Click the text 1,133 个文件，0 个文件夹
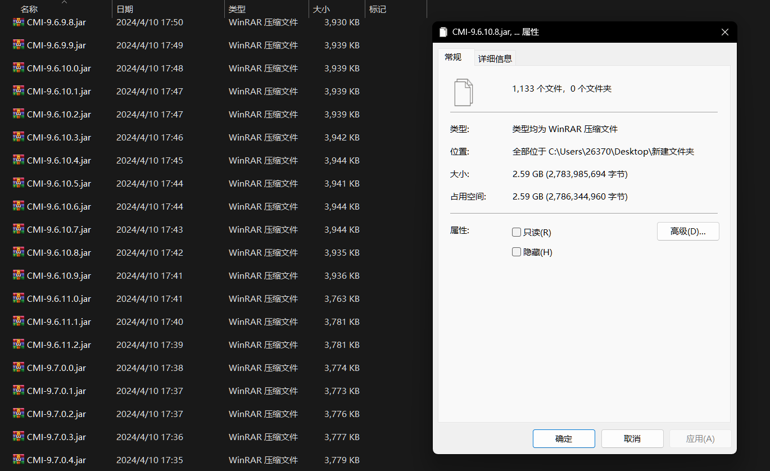This screenshot has width=770, height=471. tap(561, 88)
